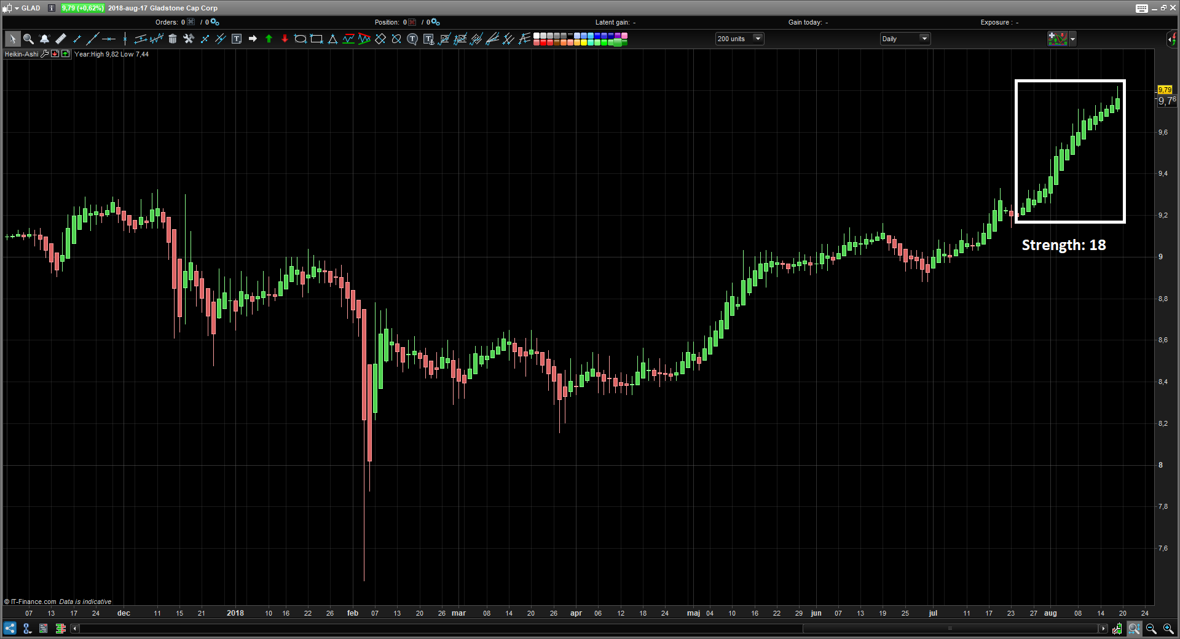Click the red down arrow next to Heikin-Ashi
The height and width of the screenshot is (639, 1180).
click(x=55, y=54)
